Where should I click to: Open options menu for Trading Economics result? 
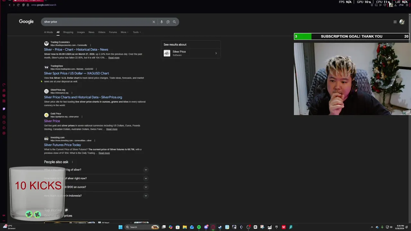pos(91,45)
